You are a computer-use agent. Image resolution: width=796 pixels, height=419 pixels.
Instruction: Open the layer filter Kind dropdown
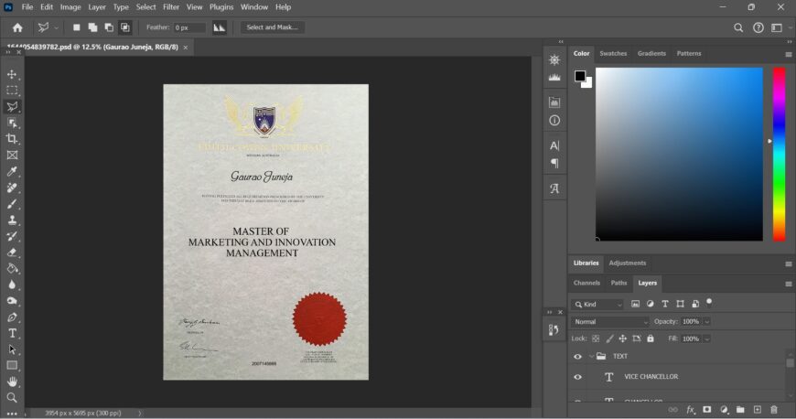pyautogui.click(x=597, y=305)
